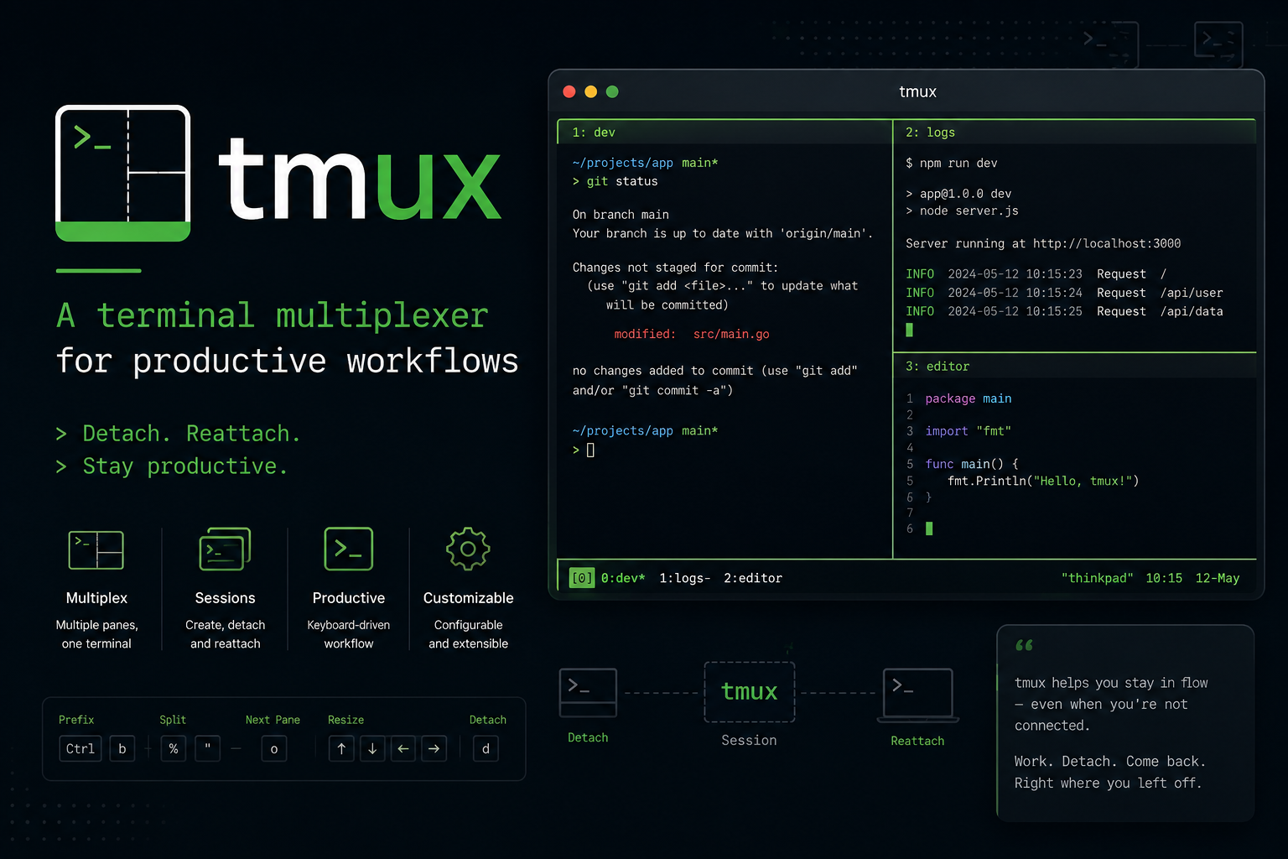Viewport: 1288px width, 859px height.
Task: Click the "1: dev" pane title
Action: 594,133
